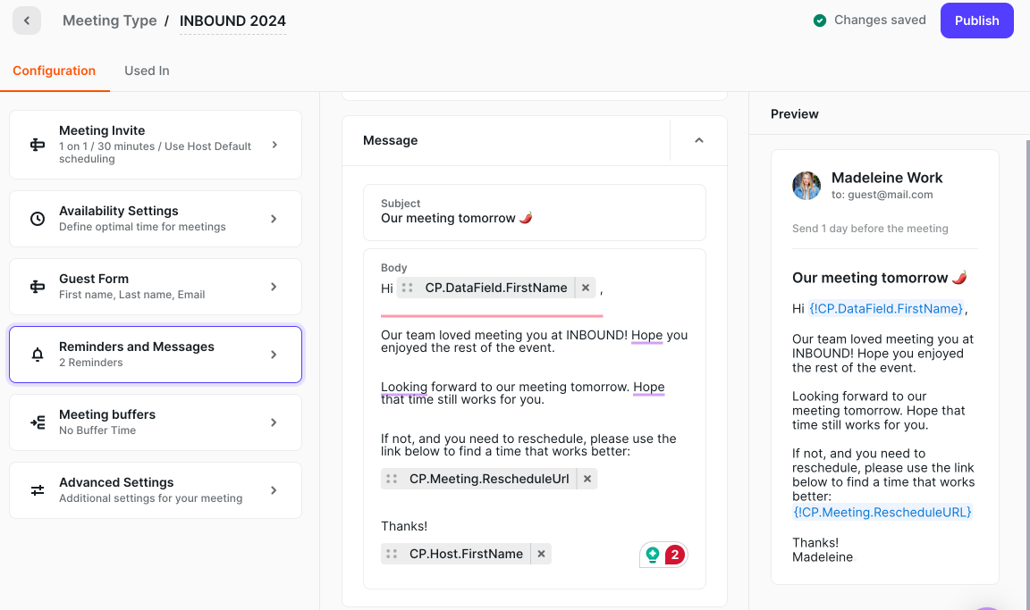1030x610 pixels.
Task: Expand Meeting Invite chevron
Action: click(274, 145)
